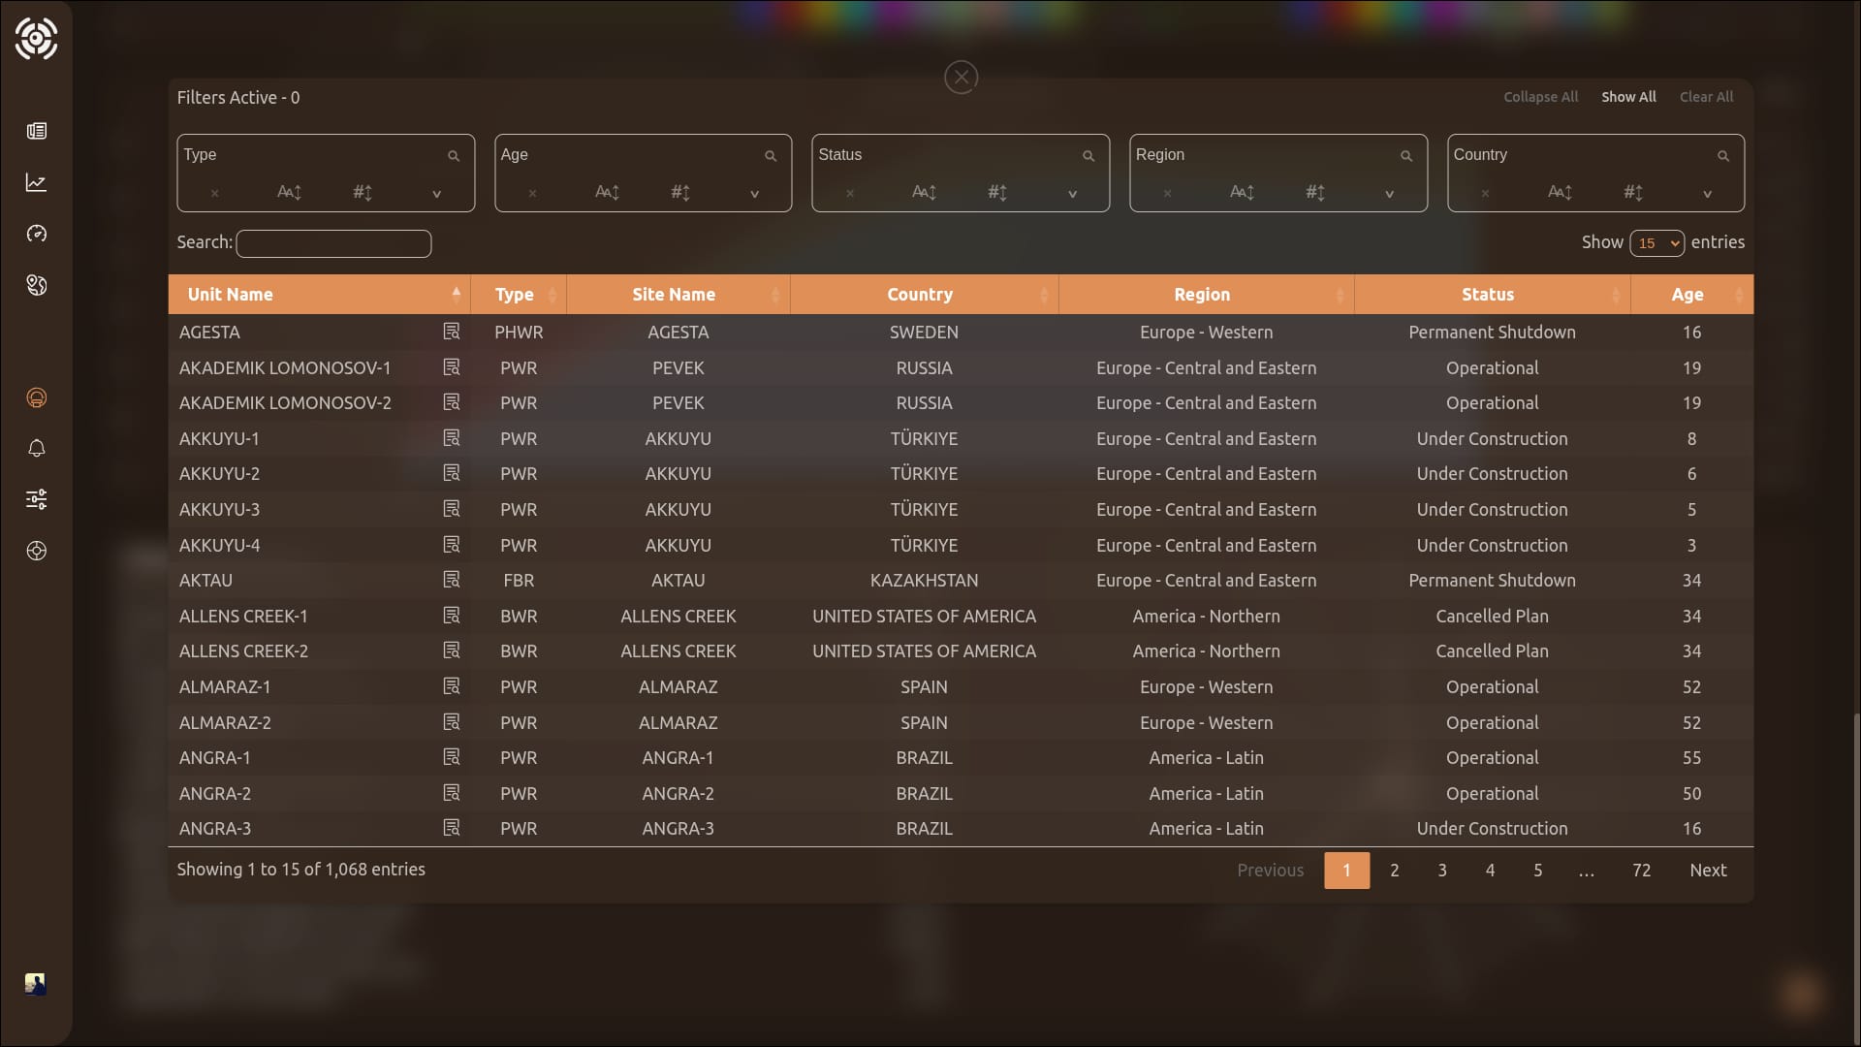The height and width of the screenshot is (1047, 1861).
Task: Sort table by Type column
Action: click(x=519, y=294)
